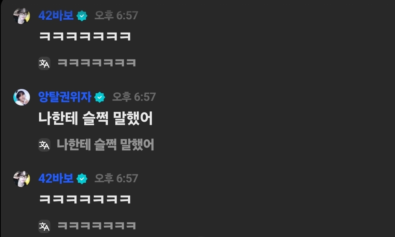Click verified badge next to 앙탈권위자
Viewport: 395px width, 237px height.
pos(100,97)
